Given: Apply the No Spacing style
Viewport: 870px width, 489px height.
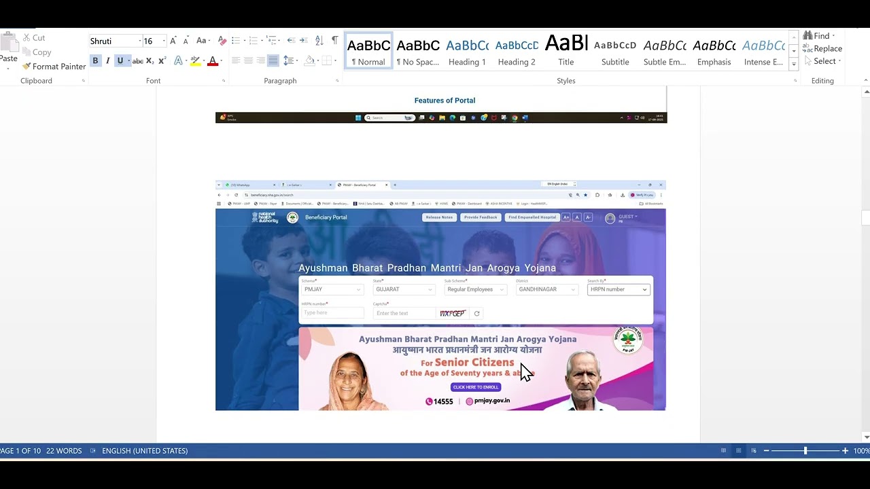Looking at the screenshot, I should (418, 51).
